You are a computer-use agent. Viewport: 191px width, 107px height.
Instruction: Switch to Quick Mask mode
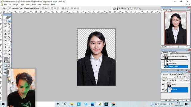pyautogui.click(x=9, y=65)
